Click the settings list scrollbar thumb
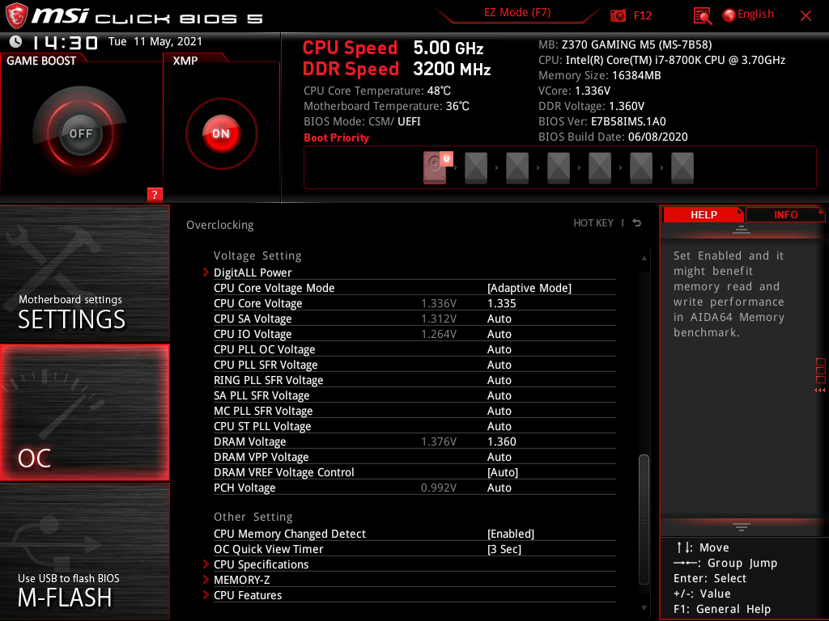Screen dimensions: 829x621 [x=644, y=519]
